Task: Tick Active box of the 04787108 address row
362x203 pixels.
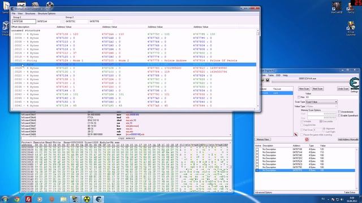Action: point(257,149)
